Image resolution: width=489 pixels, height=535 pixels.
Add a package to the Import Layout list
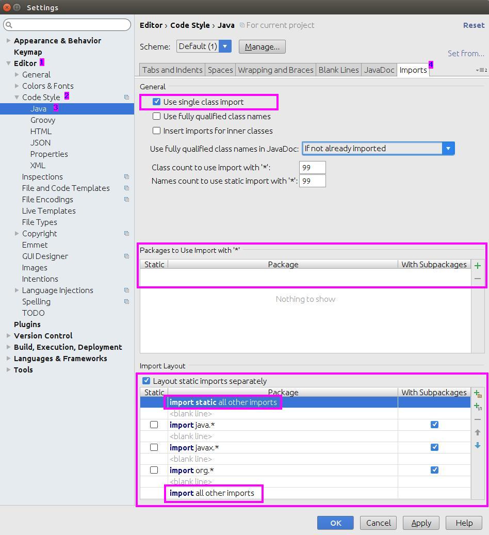(477, 393)
